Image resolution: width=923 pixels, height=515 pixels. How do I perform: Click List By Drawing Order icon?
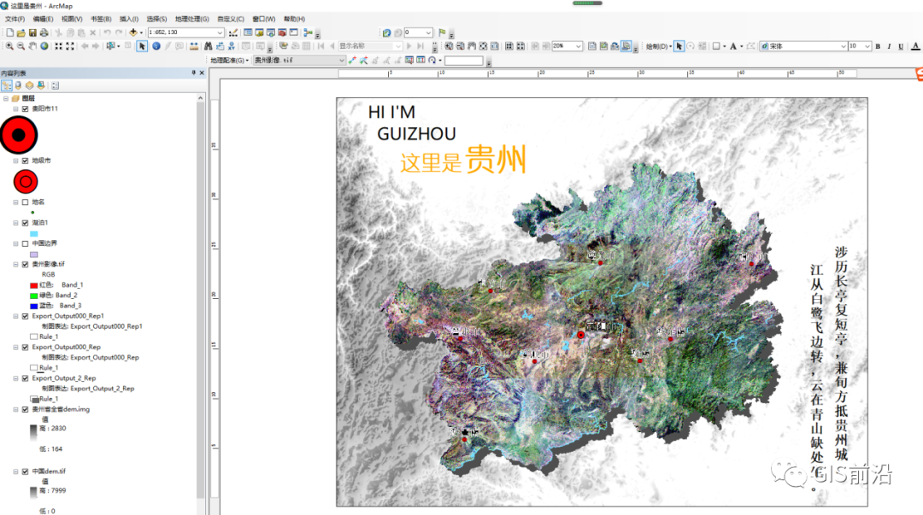coord(7,86)
